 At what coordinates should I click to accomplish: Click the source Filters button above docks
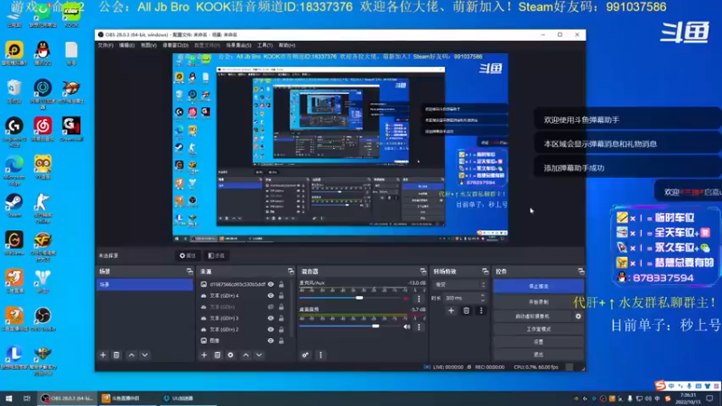click(x=217, y=255)
